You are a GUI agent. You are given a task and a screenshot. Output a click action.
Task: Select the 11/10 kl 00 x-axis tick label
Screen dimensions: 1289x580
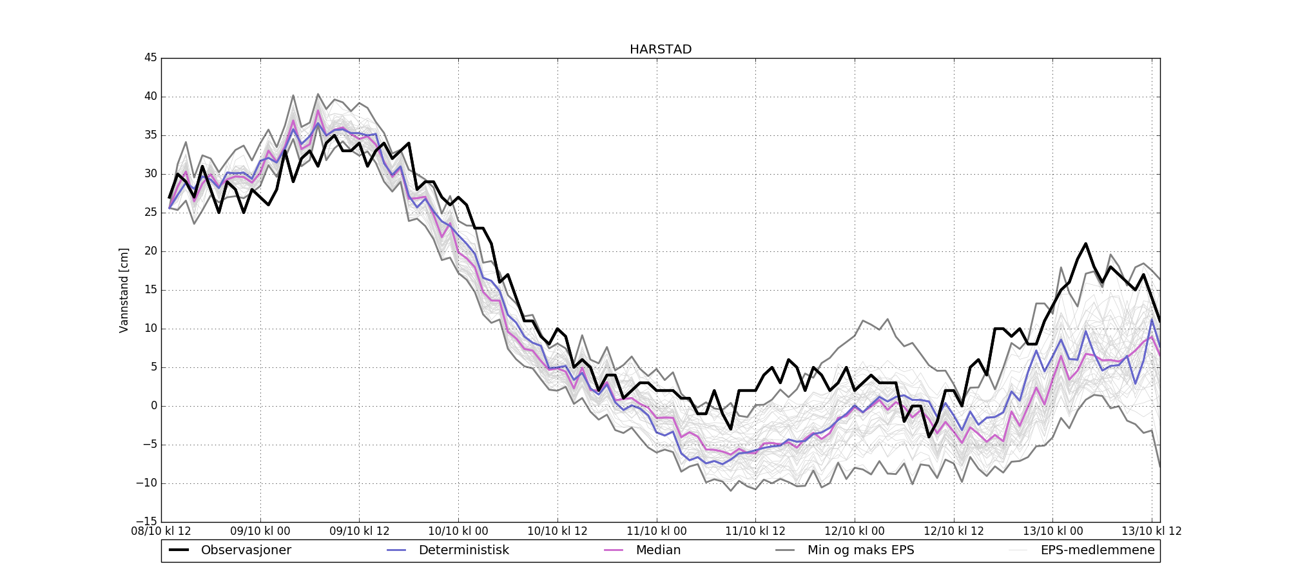pos(657,532)
